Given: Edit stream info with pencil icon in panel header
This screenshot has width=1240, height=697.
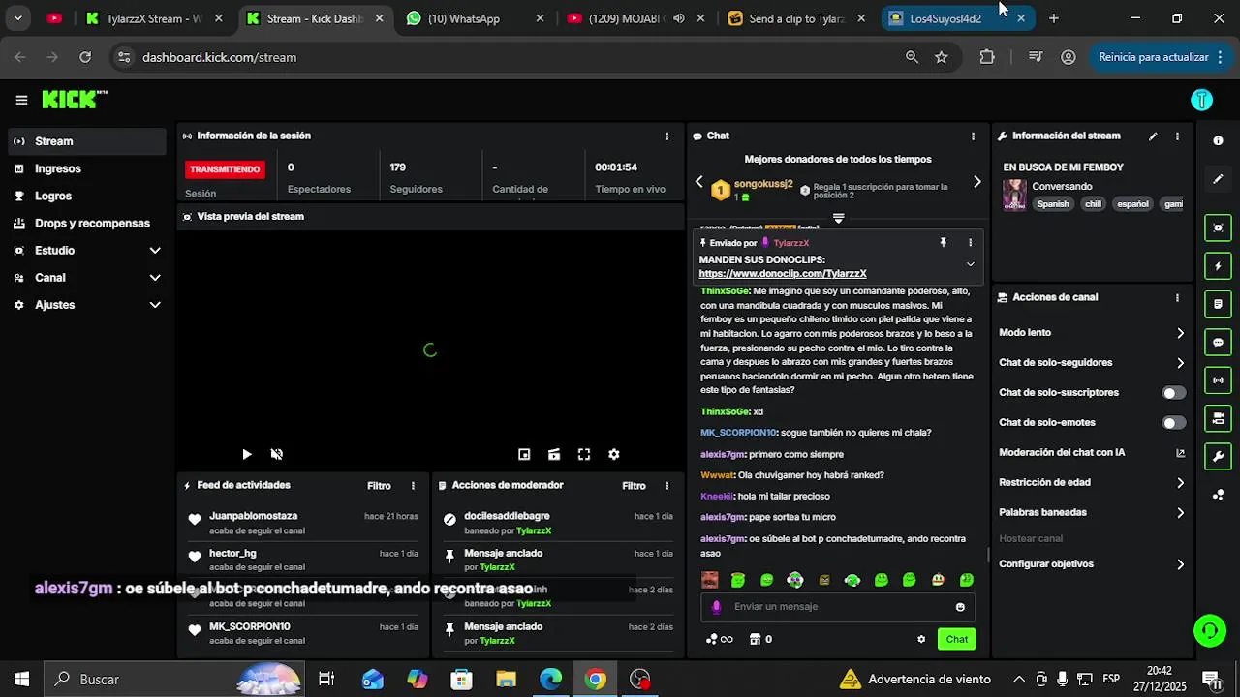Looking at the screenshot, I should point(1153,136).
